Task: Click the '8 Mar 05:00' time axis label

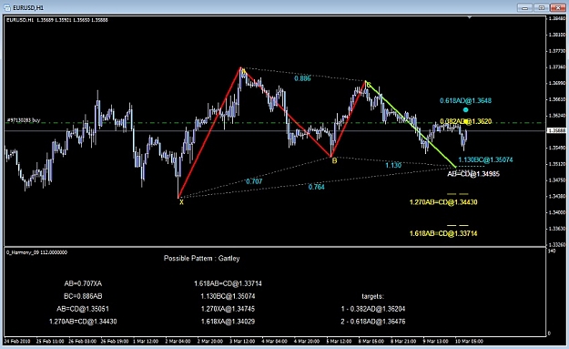Action: (371, 342)
